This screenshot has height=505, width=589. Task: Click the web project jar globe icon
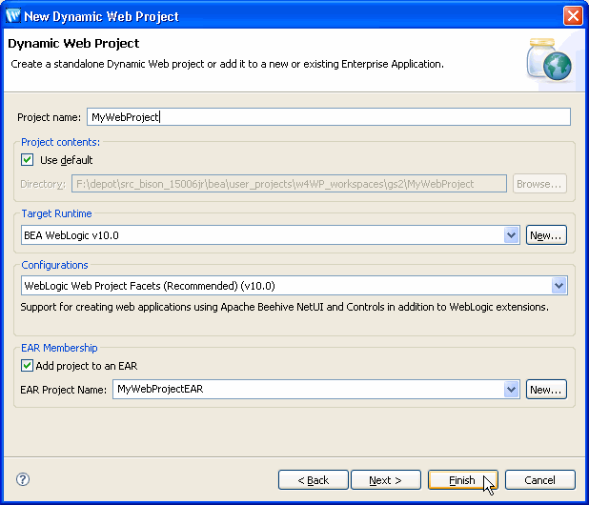coord(549,59)
